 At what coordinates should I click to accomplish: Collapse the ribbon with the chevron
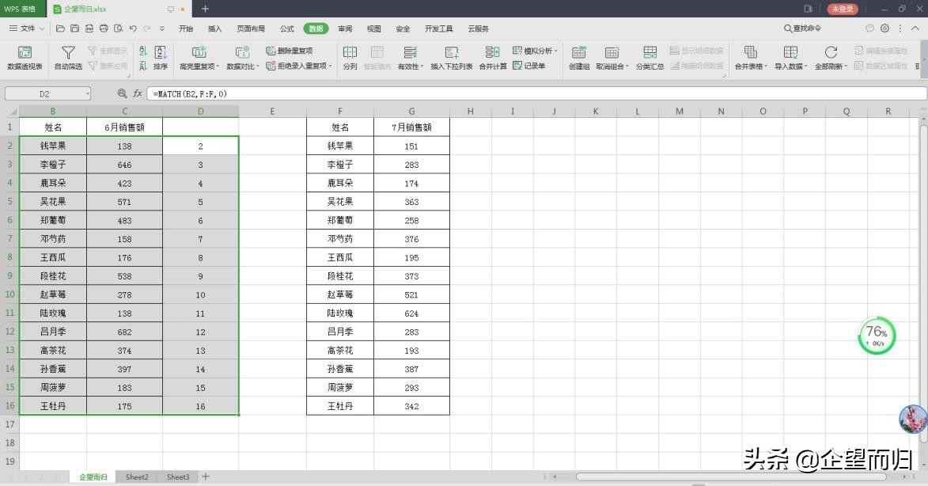(915, 28)
